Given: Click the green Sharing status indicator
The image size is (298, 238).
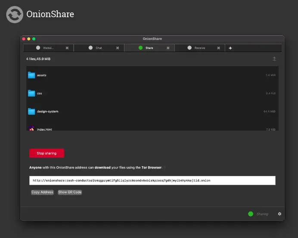Looking at the screenshot, I should pyautogui.click(x=251, y=214).
